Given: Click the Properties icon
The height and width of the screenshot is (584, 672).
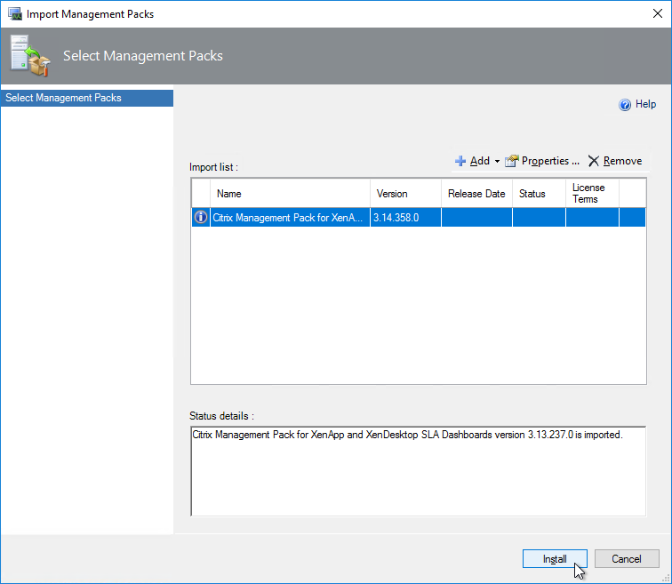Looking at the screenshot, I should (512, 161).
